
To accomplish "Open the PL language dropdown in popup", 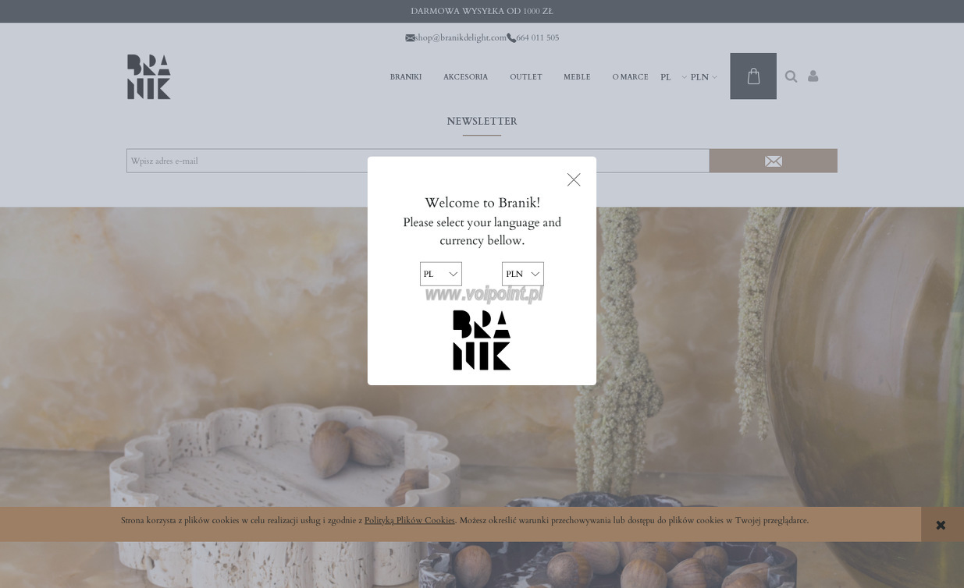I will (x=441, y=274).
